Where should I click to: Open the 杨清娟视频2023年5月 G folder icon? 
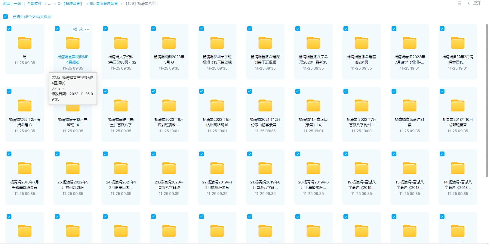point(169,43)
